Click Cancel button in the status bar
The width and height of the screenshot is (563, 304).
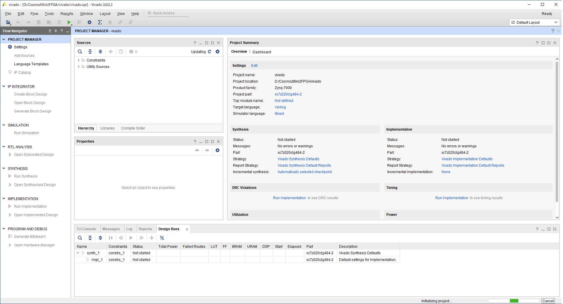coord(548,301)
